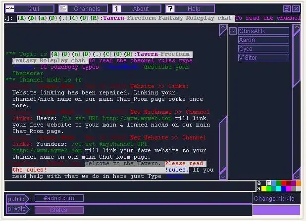Click the chat message input field
Viewport: 306px width, 221px height.
pos(130,186)
